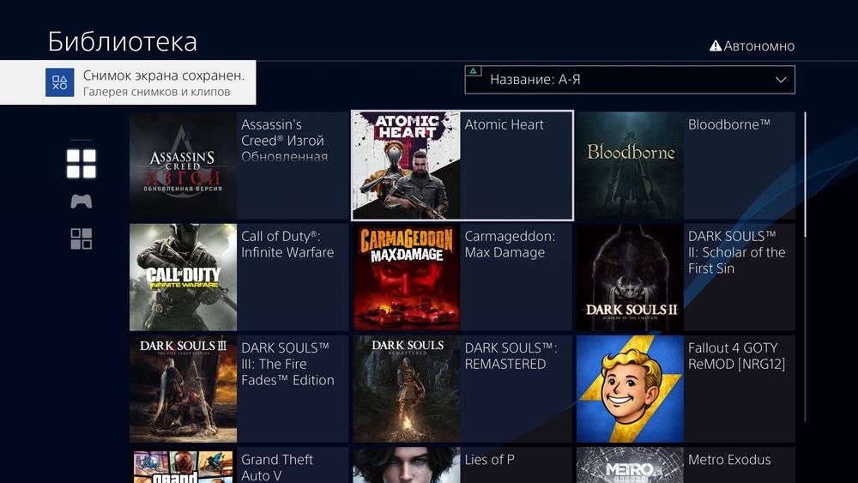Click the chevron arrow of sort dropdown
This screenshot has height=483, width=858.
tap(781, 80)
